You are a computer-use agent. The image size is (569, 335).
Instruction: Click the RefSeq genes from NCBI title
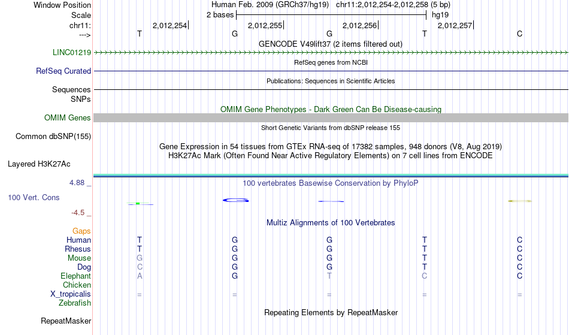point(331,62)
